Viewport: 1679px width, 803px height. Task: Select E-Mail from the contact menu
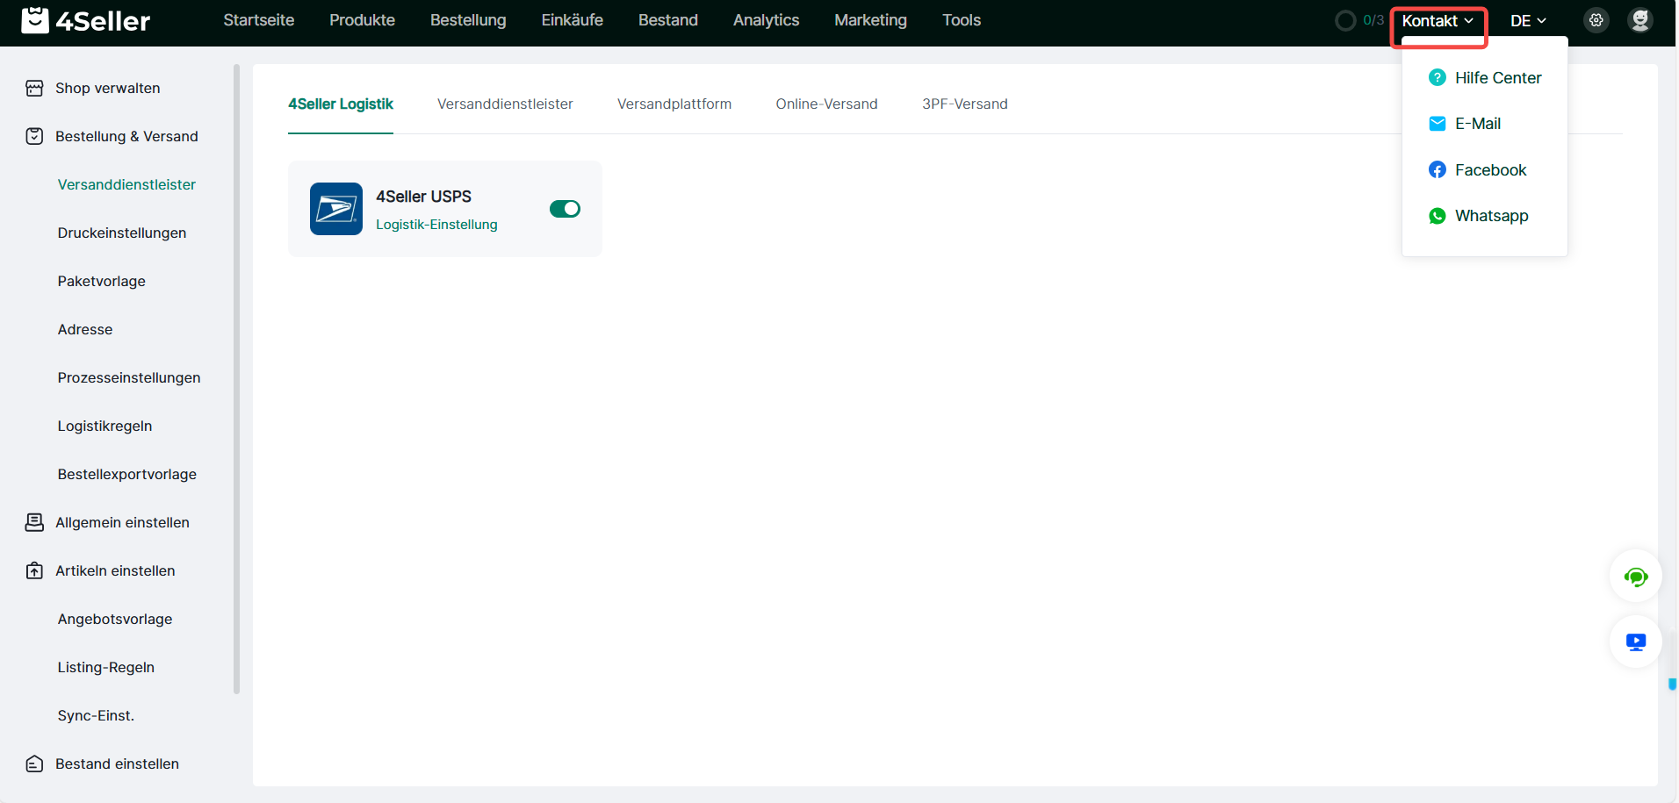tap(1477, 124)
